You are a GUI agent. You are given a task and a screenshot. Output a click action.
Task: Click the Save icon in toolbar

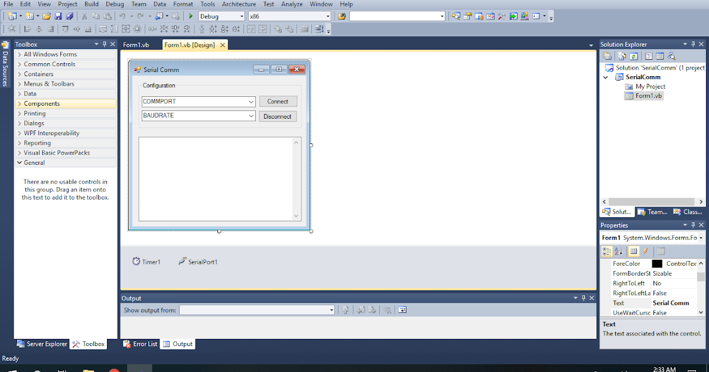coord(58,17)
